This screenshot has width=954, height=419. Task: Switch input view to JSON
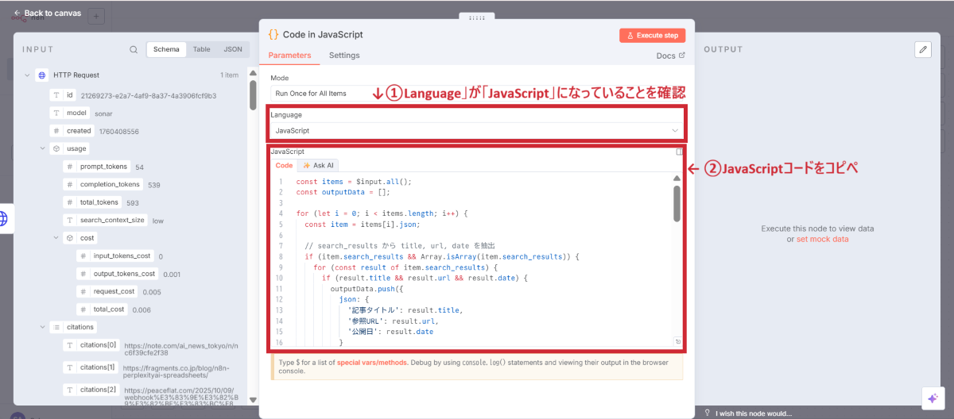coord(232,49)
